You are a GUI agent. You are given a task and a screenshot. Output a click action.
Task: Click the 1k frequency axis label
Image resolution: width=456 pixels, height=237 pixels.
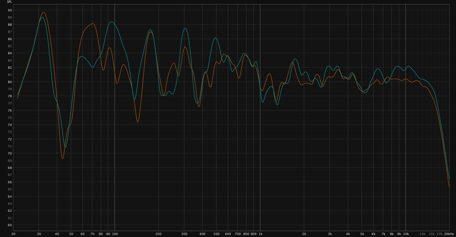point(261,234)
